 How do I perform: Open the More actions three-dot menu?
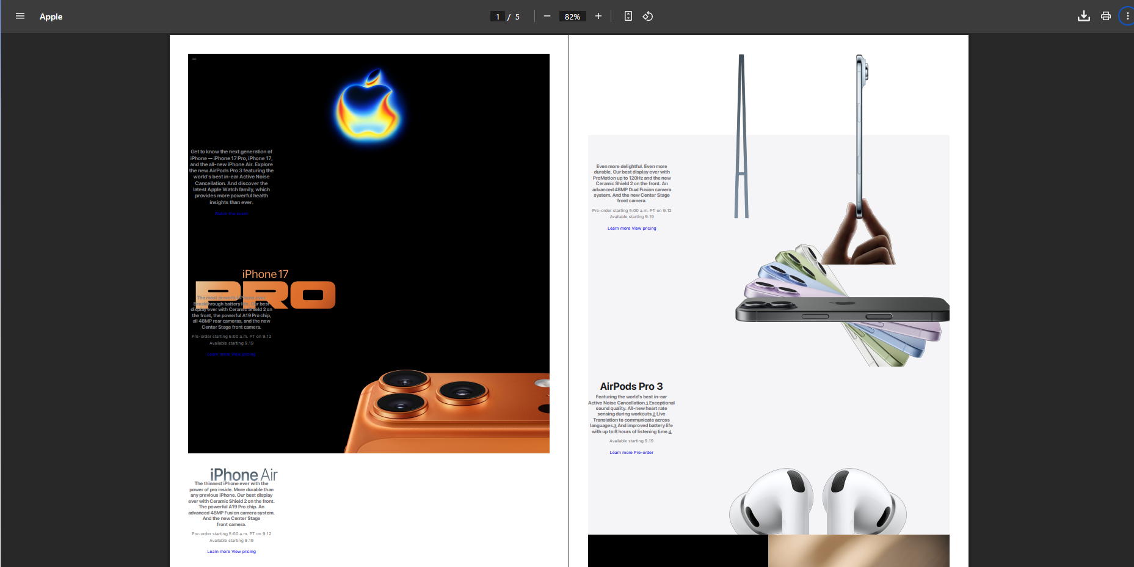pyautogui.click(x=1127, y=16)
